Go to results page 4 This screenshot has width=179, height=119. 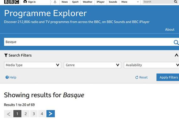[x=42, y=114]
